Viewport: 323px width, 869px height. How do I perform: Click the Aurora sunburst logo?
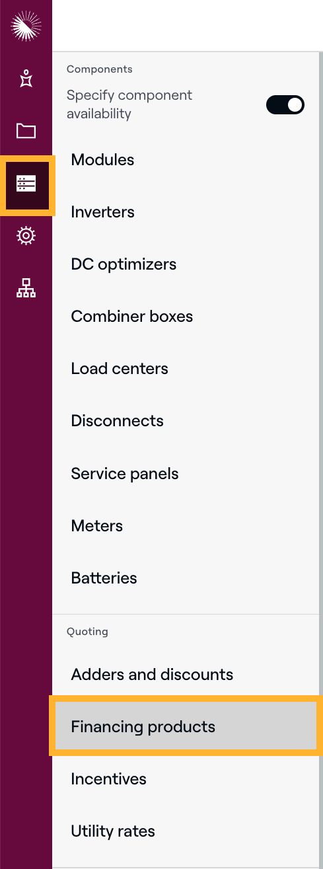pyautogui.click(x=26, y=26)
